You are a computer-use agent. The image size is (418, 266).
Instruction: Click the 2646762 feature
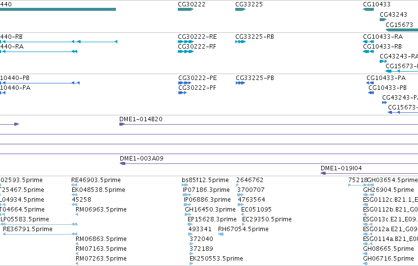[x=238, y=185]
